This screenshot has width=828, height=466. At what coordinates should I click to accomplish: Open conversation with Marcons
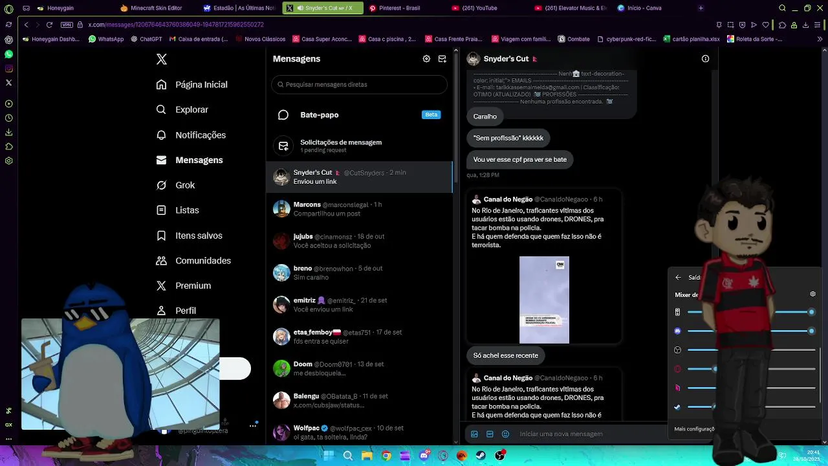tap(360, 208)
